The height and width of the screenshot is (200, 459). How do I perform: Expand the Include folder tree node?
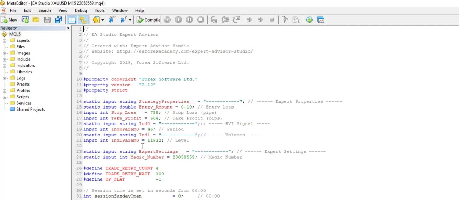pyautogui.click(x=5, y=59)
